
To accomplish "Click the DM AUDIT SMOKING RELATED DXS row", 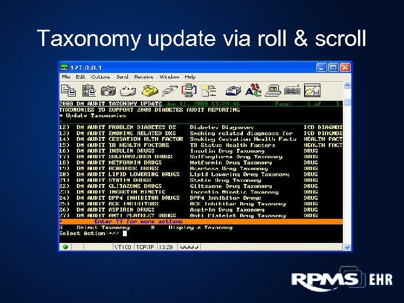I will click(201, 133).
